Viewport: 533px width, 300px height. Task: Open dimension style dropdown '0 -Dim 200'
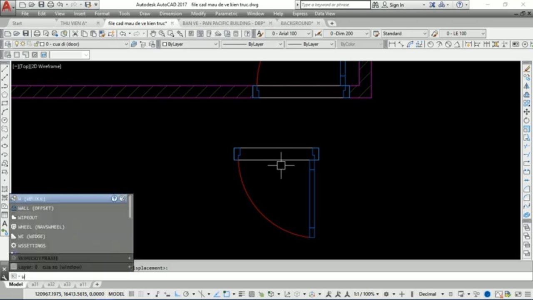tap(347, 34)
